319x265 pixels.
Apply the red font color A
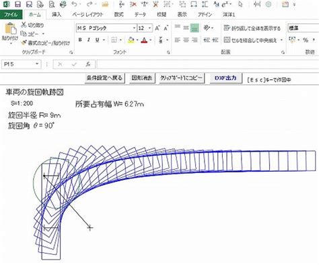coord(144,40)
